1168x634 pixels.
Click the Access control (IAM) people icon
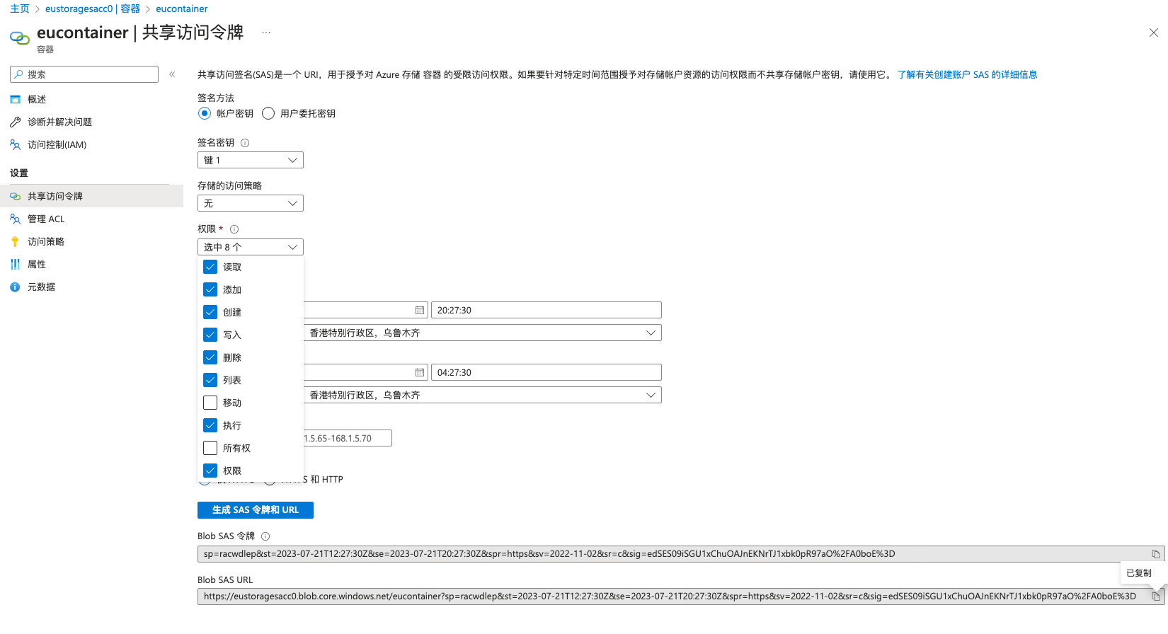(15, 145)
